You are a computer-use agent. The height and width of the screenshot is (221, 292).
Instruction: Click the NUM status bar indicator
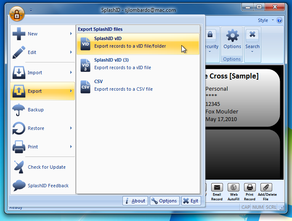[x=258, y=207]
